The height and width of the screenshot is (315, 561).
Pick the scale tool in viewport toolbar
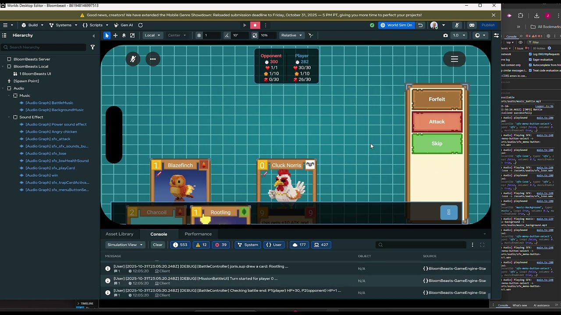[x=132, y=35]
